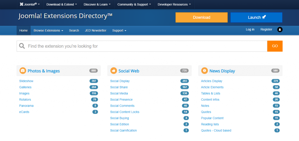Click the Social Web thumbs-up icon
Screen dimensions: 299x141
[x=114, y=71]
